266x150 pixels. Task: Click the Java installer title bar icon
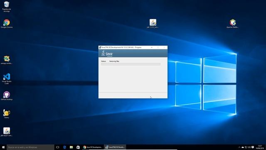point(100,47)
